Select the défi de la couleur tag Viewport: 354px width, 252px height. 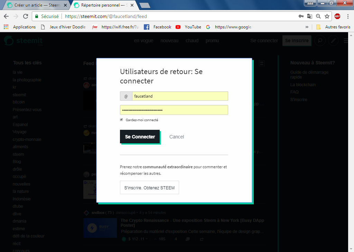pos(28,236)
